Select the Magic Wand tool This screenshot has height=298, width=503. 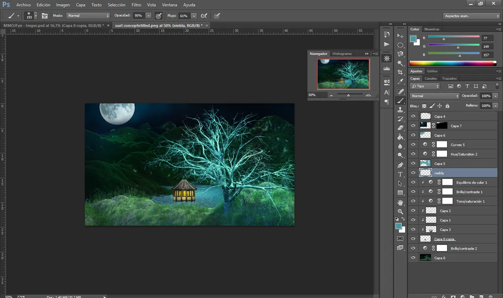click(400, 63)
